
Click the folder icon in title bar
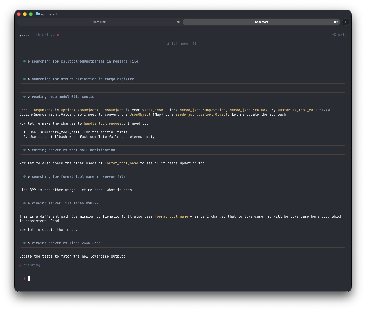pos(38,14)
